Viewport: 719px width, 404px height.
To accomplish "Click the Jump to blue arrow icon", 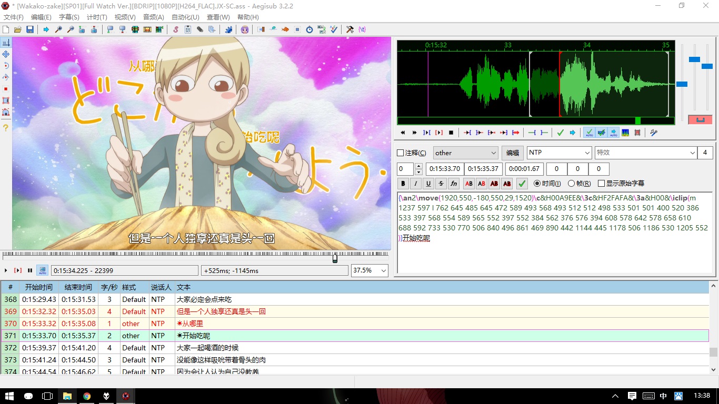I will pos(46,29).
